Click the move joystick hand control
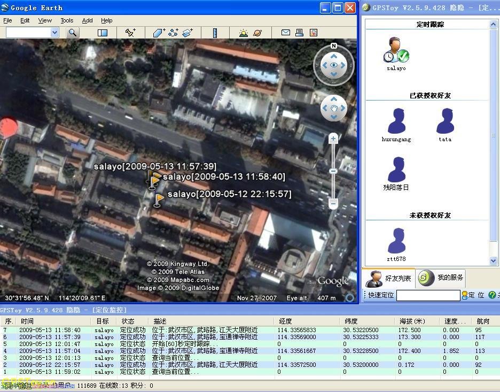The width and height of the screenshot is (500, 392). click(333, 108)
